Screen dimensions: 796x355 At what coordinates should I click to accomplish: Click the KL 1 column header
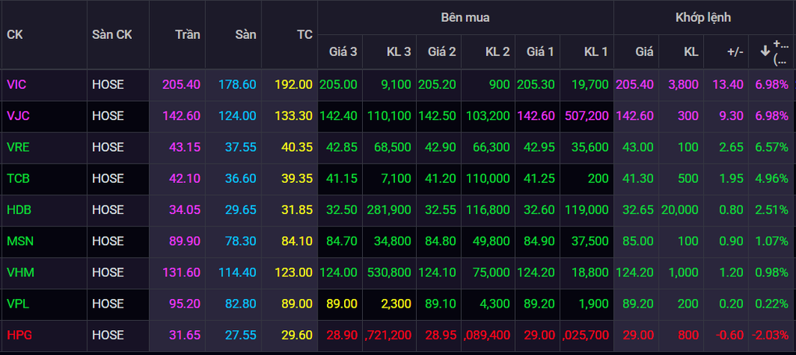pos(595,51)
